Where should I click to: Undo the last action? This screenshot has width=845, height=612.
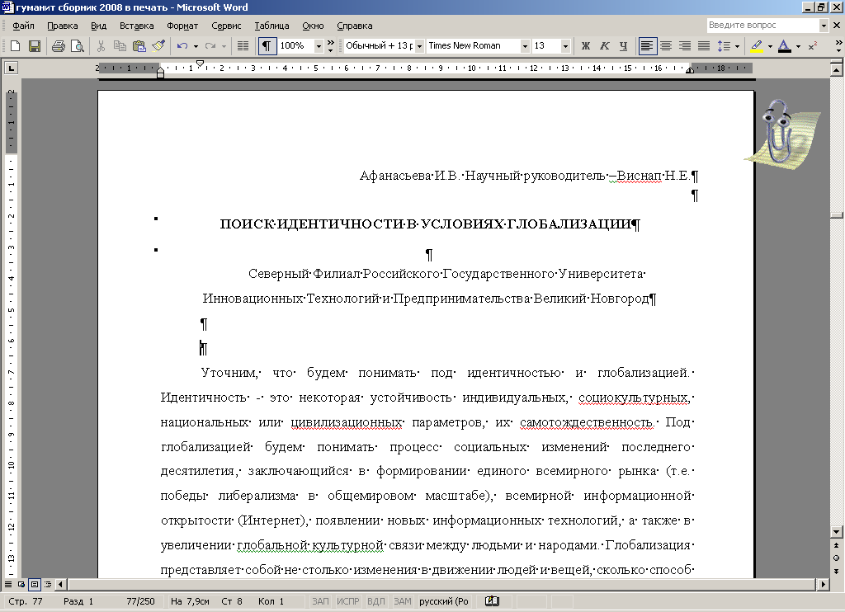(182, 46)
